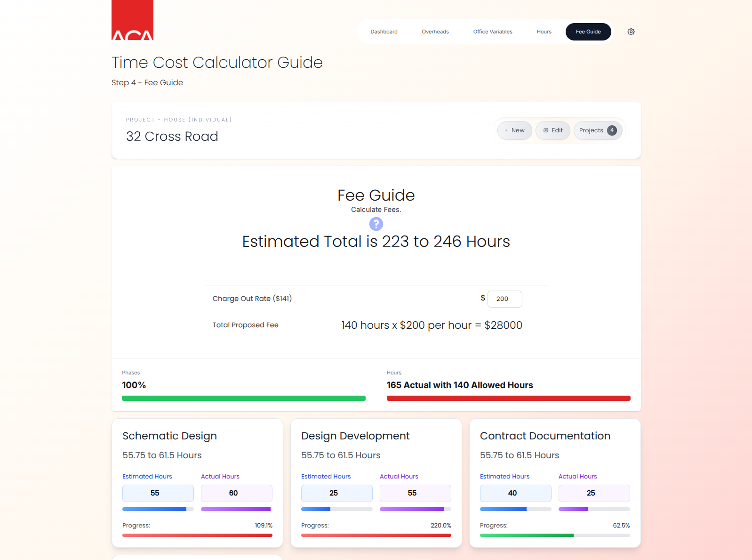Click Contract Documentation green progress bar
Image resolution: width=752 pixels, height=560 pixels.
pos(527,535)
